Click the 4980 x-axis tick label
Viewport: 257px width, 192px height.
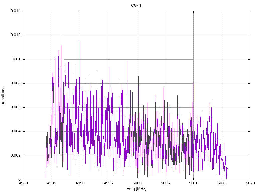23,183
